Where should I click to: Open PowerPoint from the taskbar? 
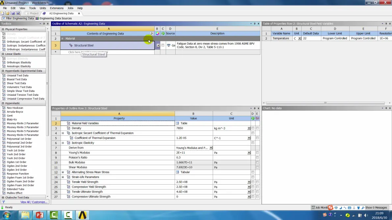click(x=39, y=215)
